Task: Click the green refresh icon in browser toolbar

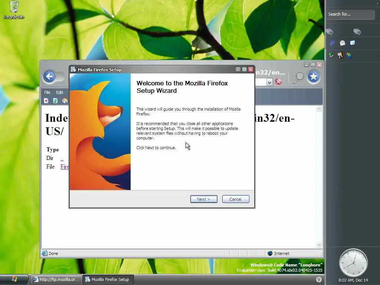Action: click(x=55, y=101)
